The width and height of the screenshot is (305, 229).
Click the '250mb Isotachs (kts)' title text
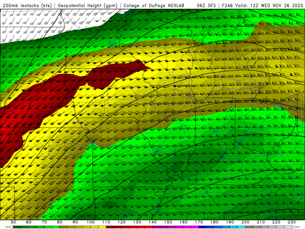click(27, 6)
